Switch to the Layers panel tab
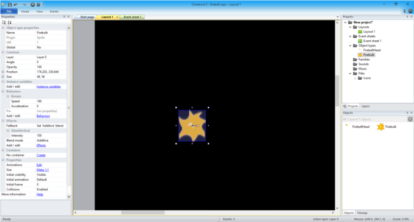The width and height of the screenshot is (414, 222). [x=365, y=106]
